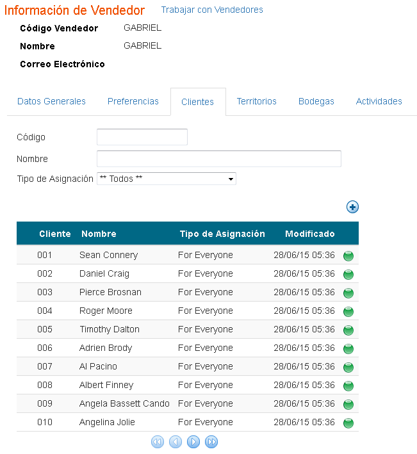The height and width of the screenshot is (454, 417).
Task: Go to last page of clients
Action: (211, 442)
